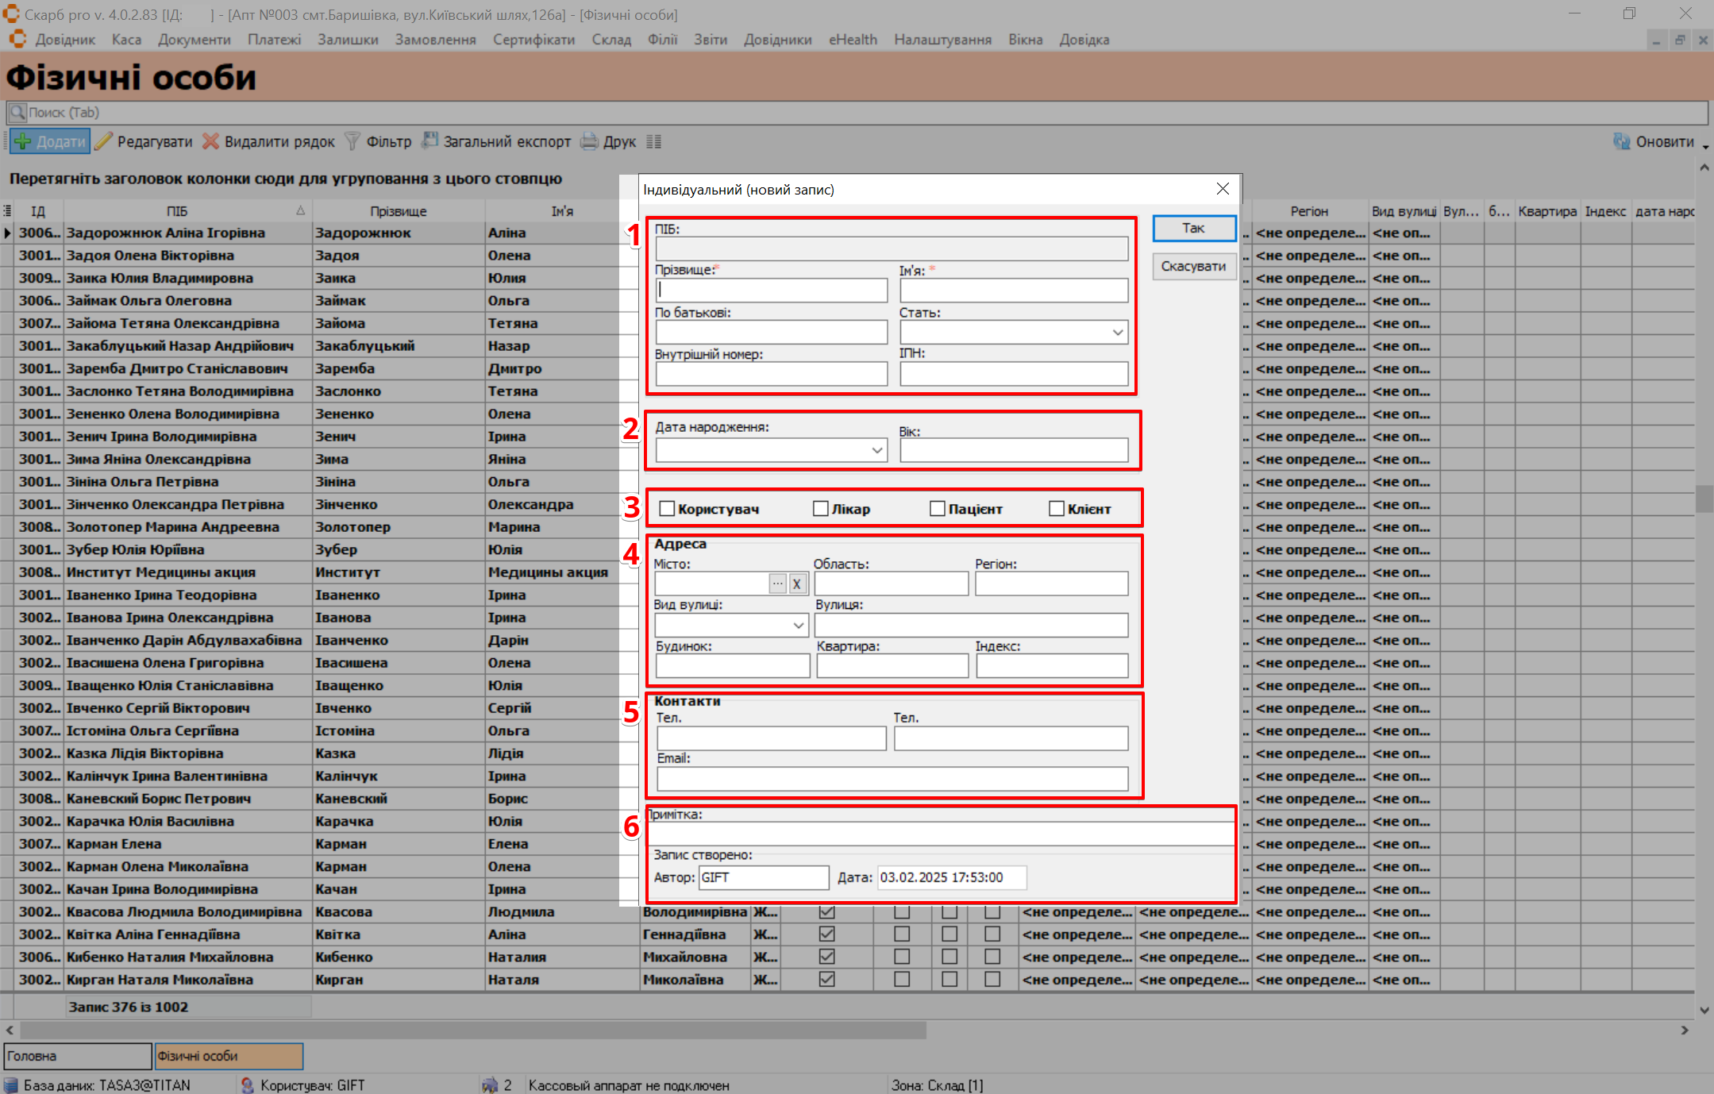
Task: Check the Пацієнт checkbox
Action: pos(938,509)
